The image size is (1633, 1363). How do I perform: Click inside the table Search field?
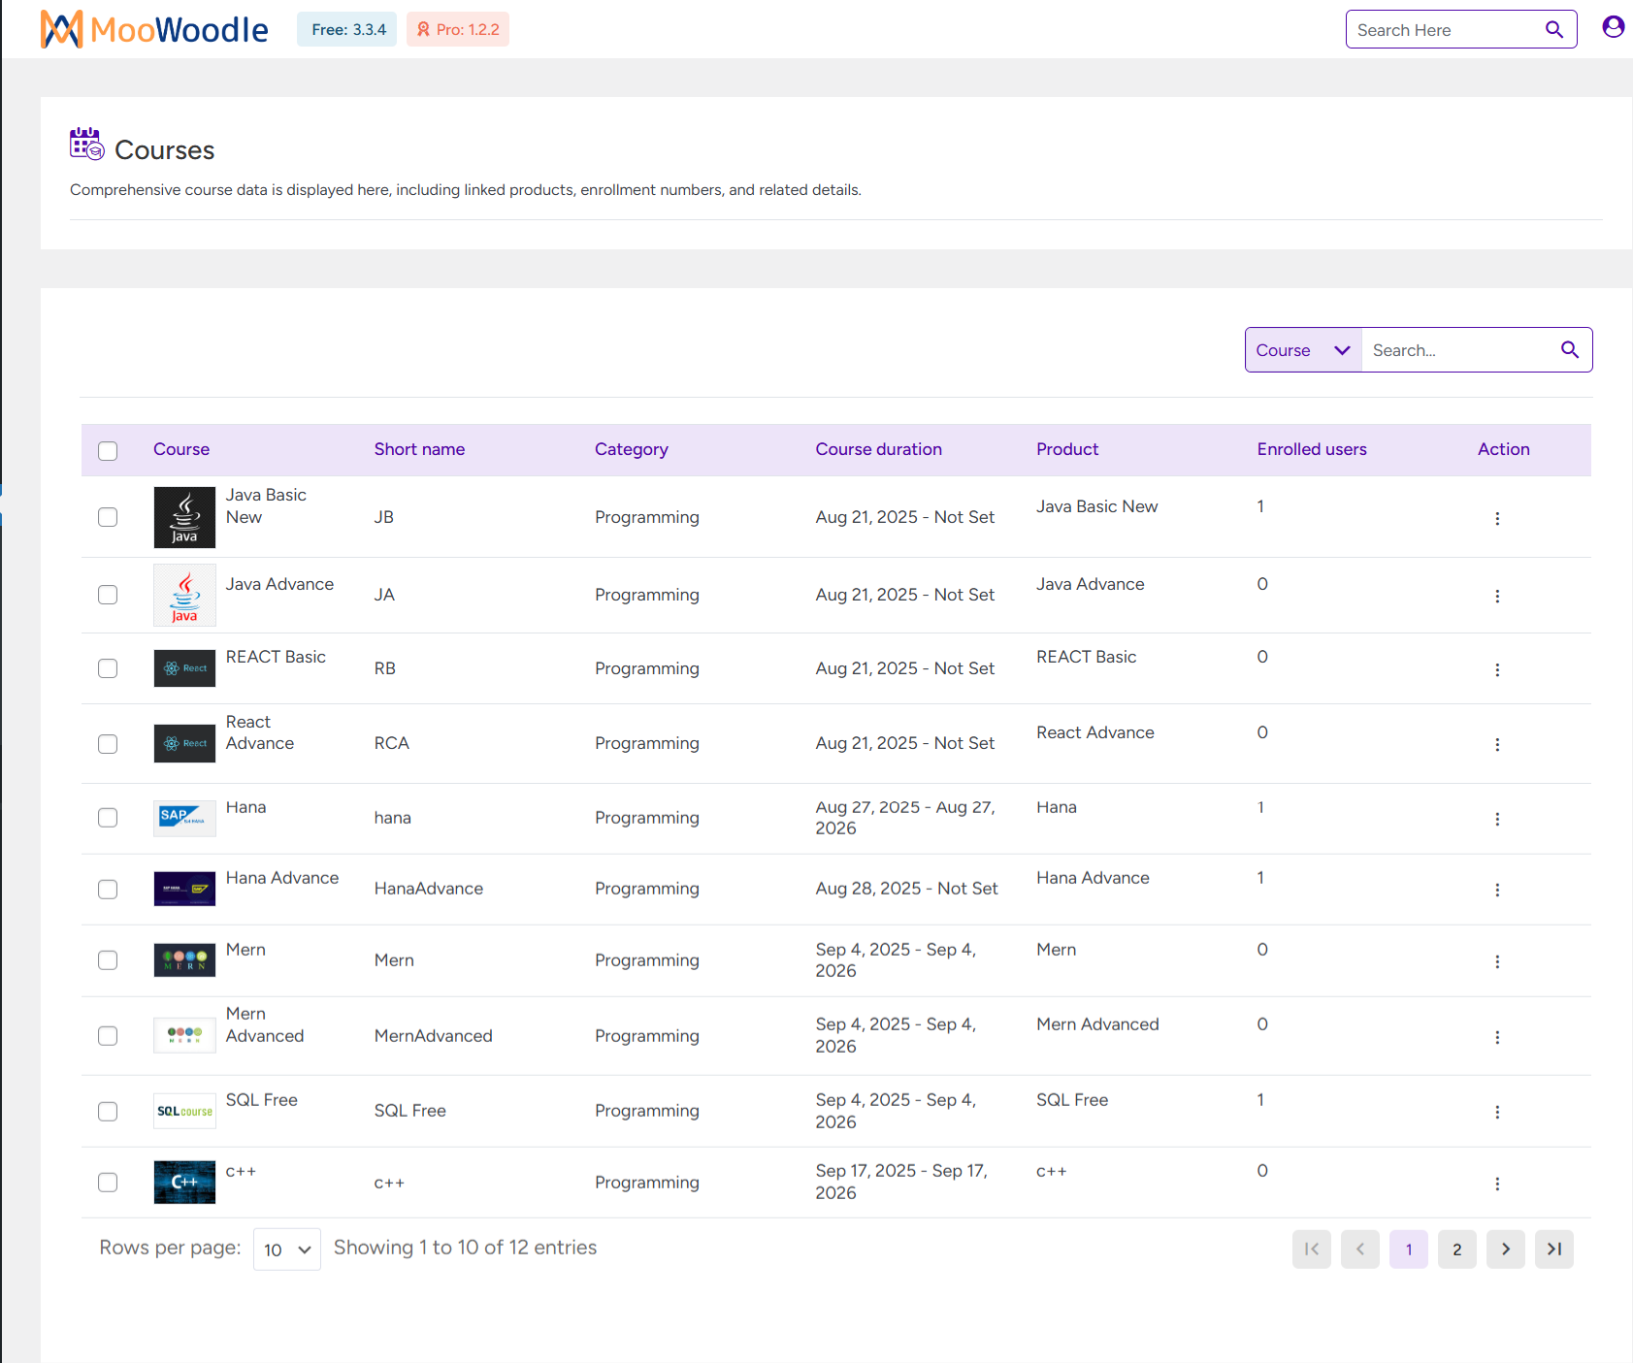(x=1455, y=349)
